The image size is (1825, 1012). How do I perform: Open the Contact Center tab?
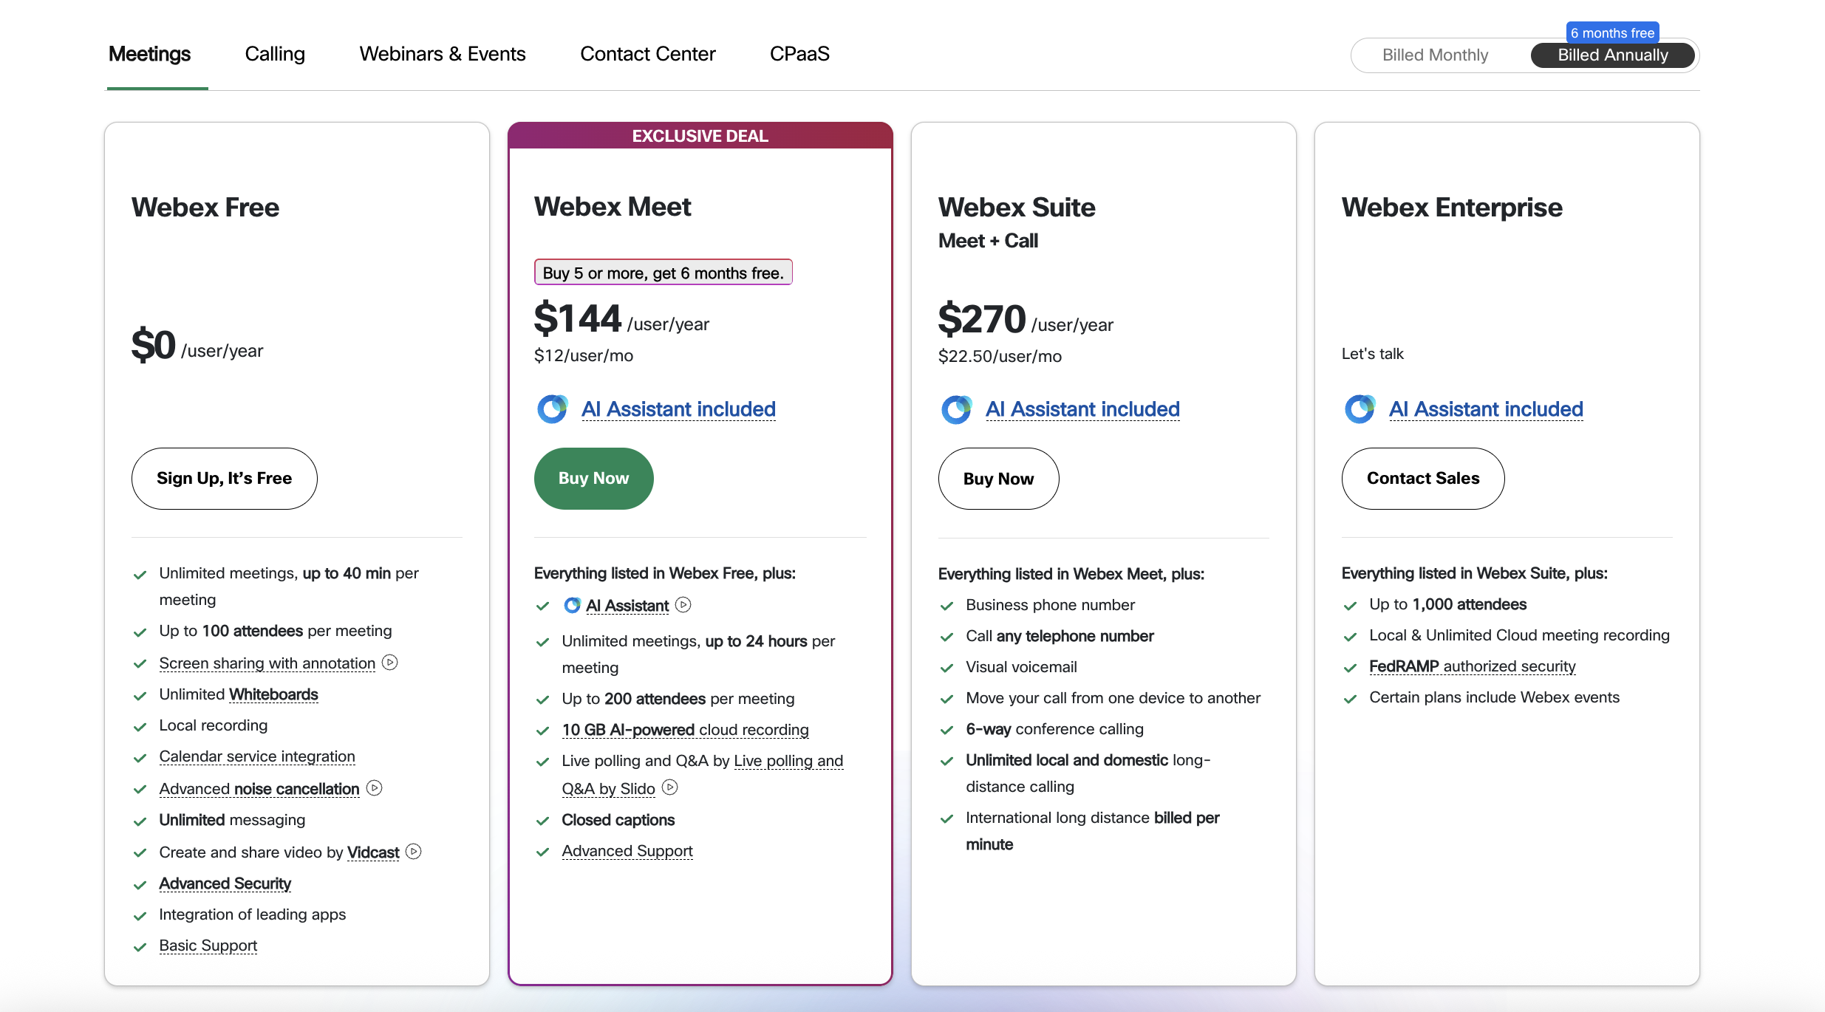point(647,54)
